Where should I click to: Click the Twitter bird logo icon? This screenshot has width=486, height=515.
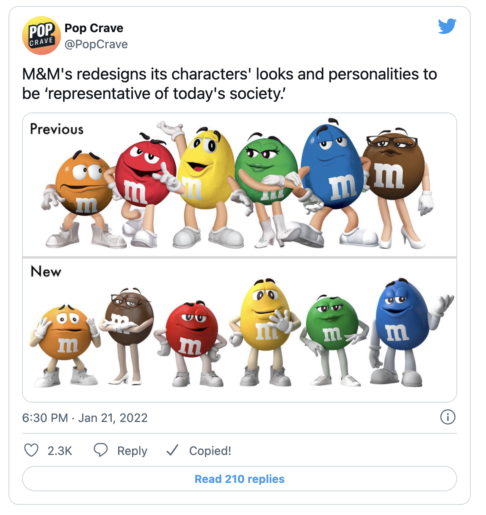(x=447, y=26)
